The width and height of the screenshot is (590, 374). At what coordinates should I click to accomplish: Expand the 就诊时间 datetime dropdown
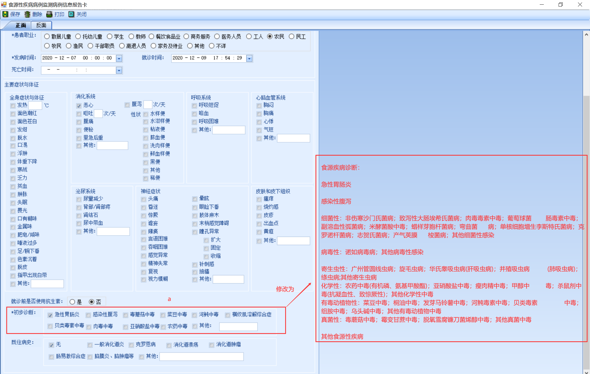(249, 58)
